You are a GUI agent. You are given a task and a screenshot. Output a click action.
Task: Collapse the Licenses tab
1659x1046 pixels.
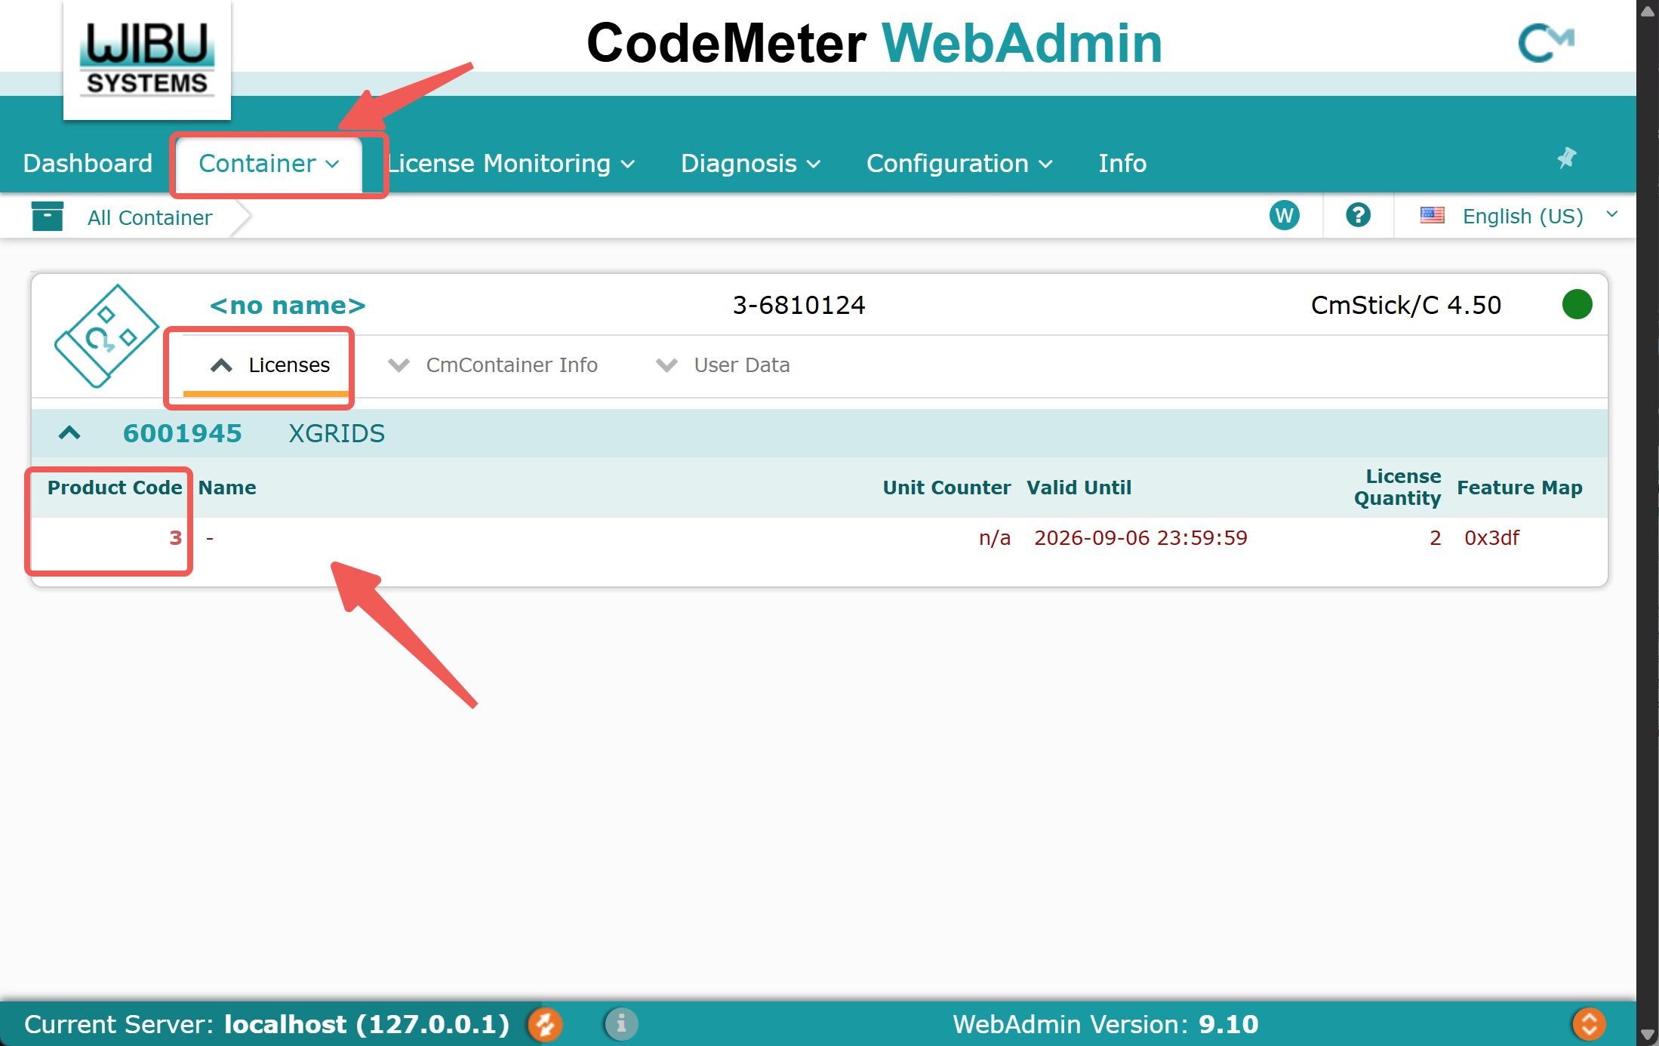(x=269, y=365)
